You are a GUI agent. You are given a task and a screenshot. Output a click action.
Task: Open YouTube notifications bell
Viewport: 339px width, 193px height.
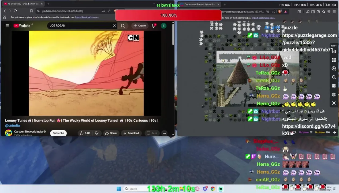(x=154, y=26)
